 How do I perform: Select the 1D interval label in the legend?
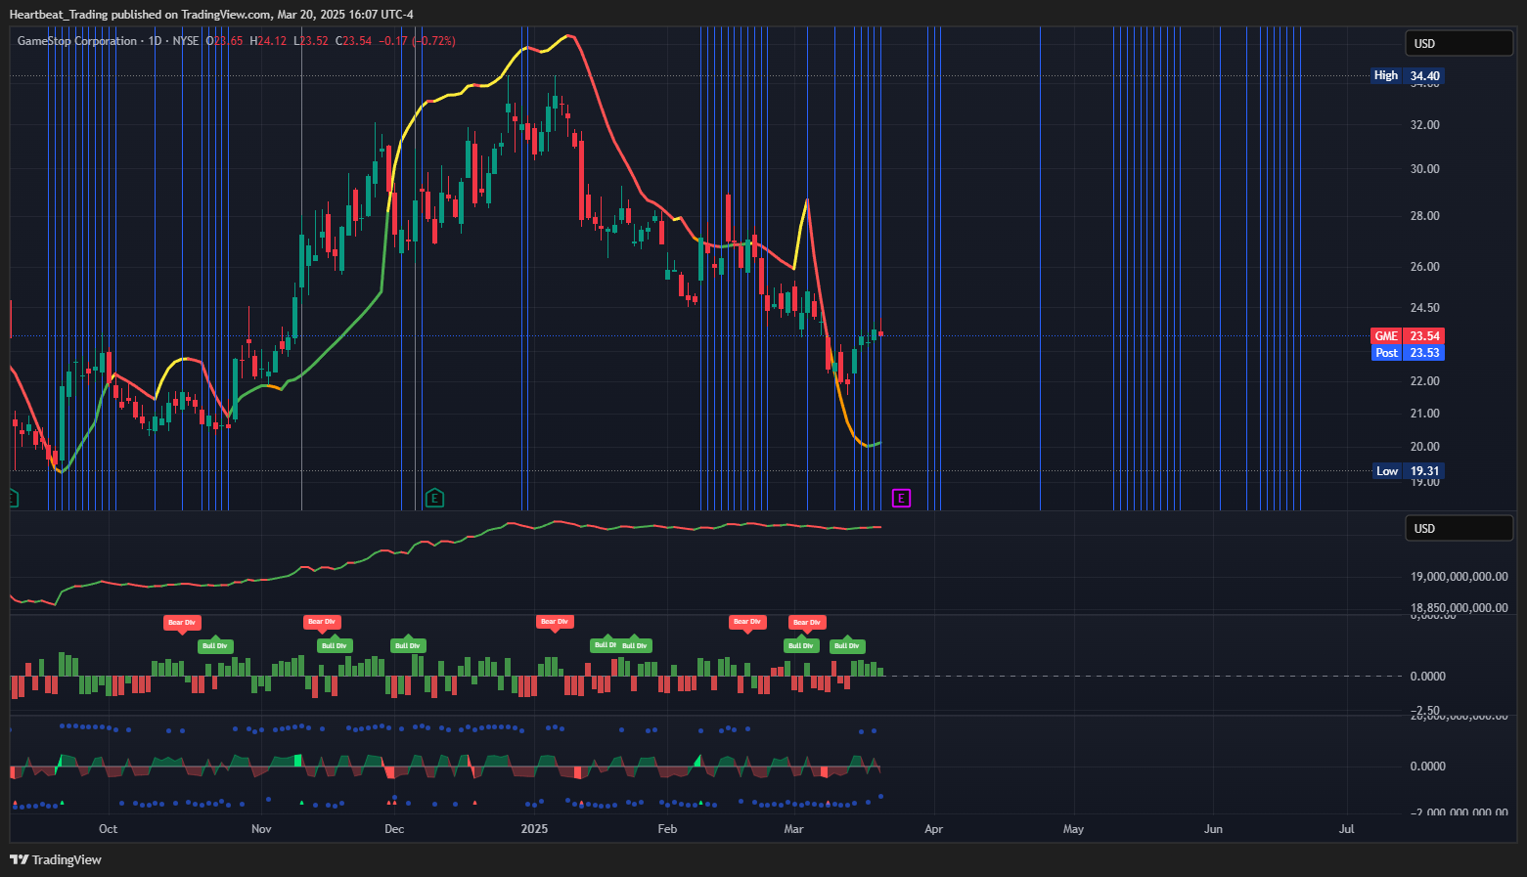[155, 41]
